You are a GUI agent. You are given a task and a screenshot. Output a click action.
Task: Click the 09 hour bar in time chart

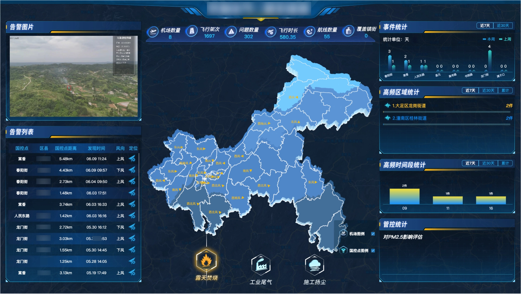404,196
